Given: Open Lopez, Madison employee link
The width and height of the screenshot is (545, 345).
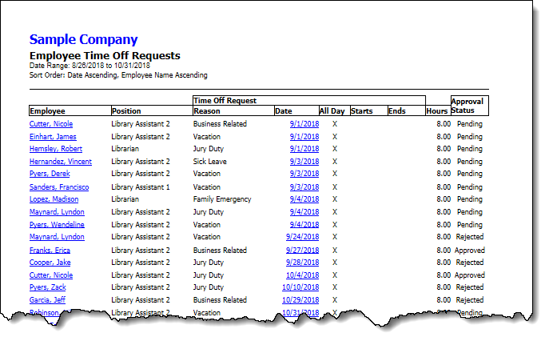Looking at the screenshot, I should point(54,199).
